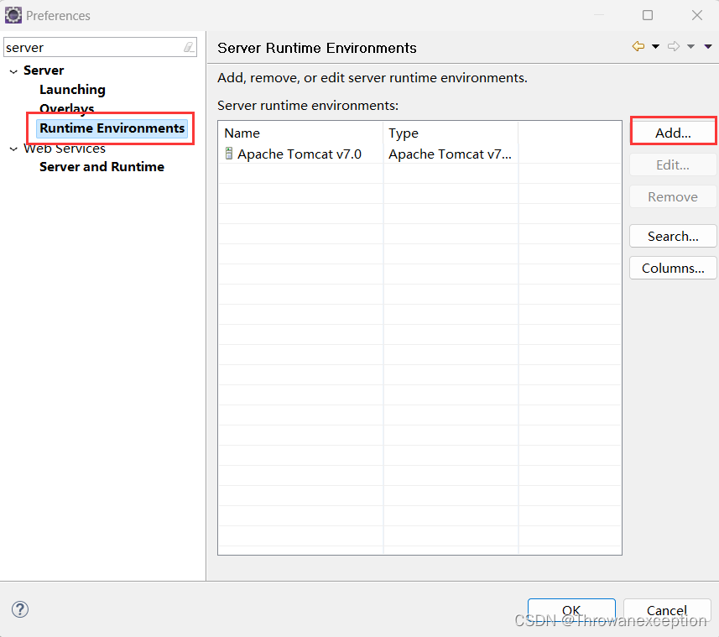This screenshot has height=637, width=719.
Task: Open the forward history dropdown arrow
Action: [x=691, y=46]
